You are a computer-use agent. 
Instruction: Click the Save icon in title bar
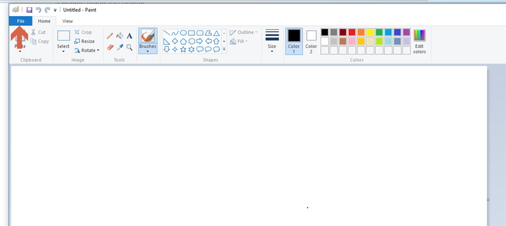(x=29, y=10)
